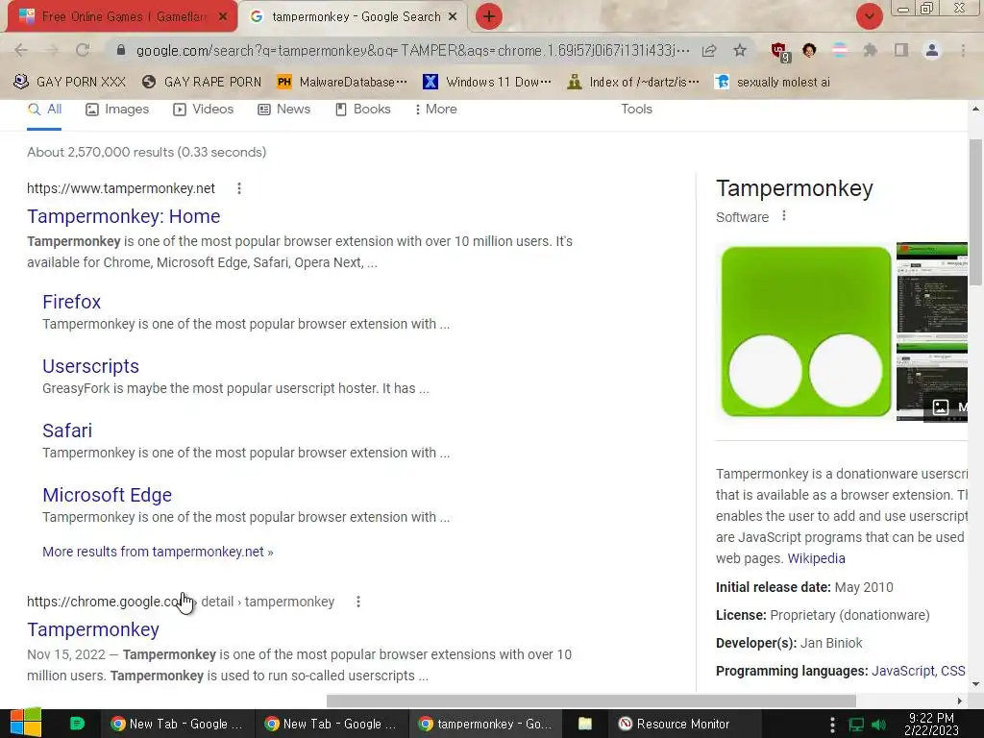Click the browser forward arrow
The image size is (984, 738).
[52, 50]
